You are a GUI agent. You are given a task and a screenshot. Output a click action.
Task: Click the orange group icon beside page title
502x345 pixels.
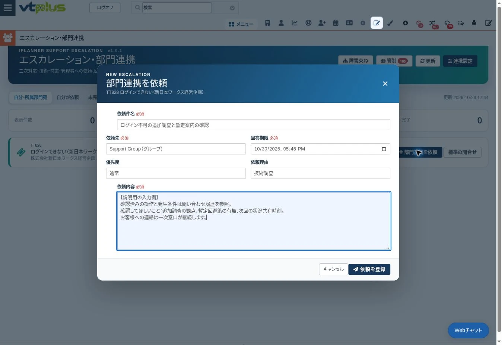7,38
